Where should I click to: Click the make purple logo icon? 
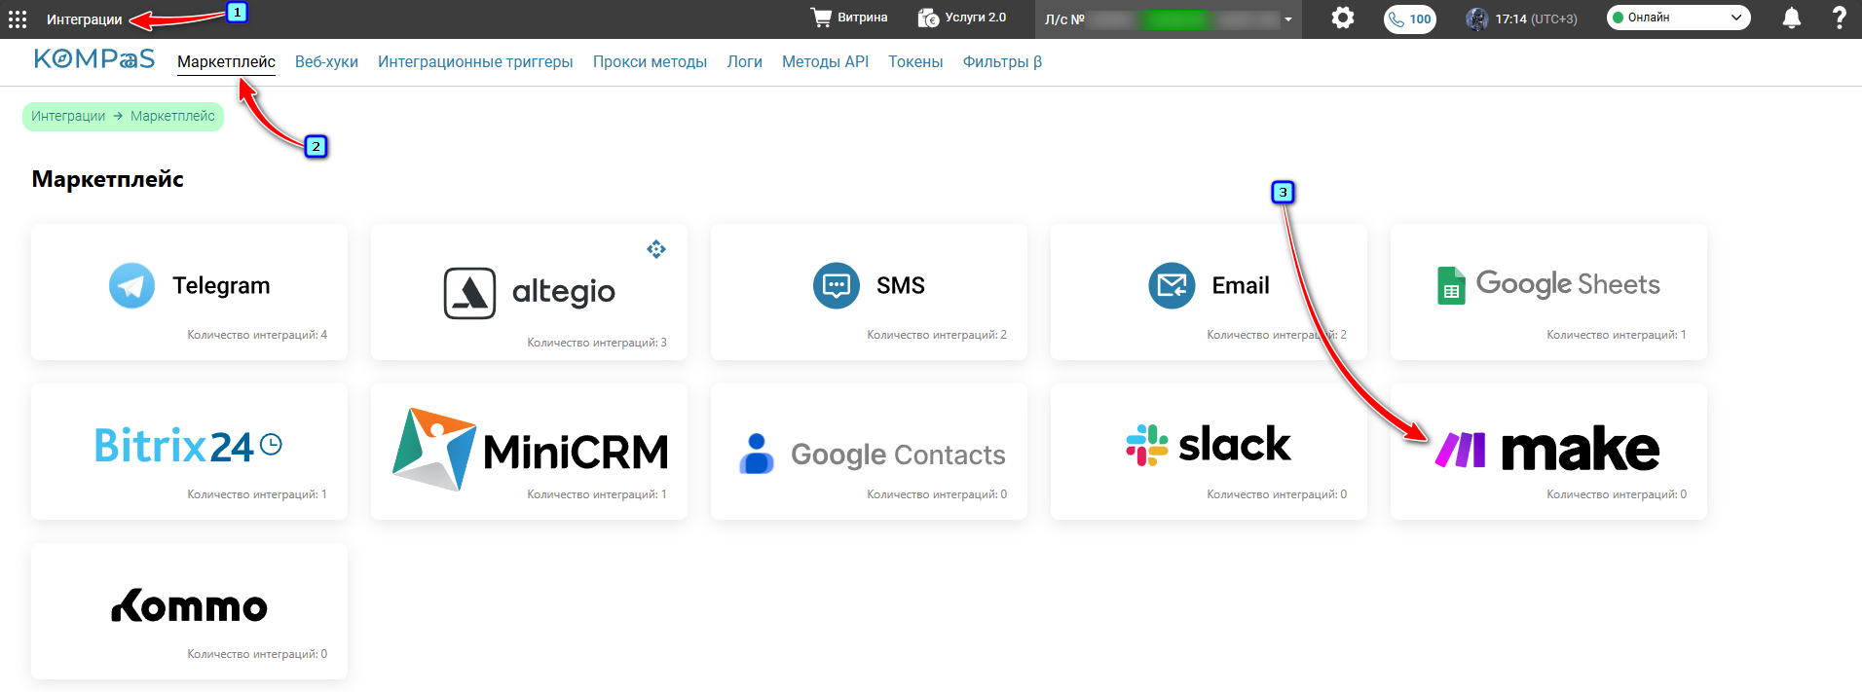click(1461, 450)
